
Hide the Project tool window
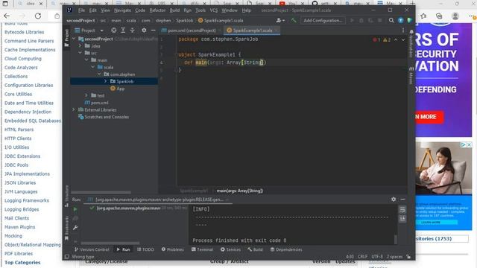pos(153,31)
